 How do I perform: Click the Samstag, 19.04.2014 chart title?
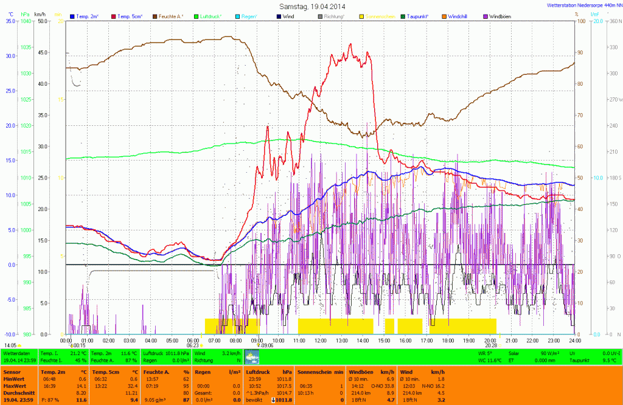pos(311,6)
